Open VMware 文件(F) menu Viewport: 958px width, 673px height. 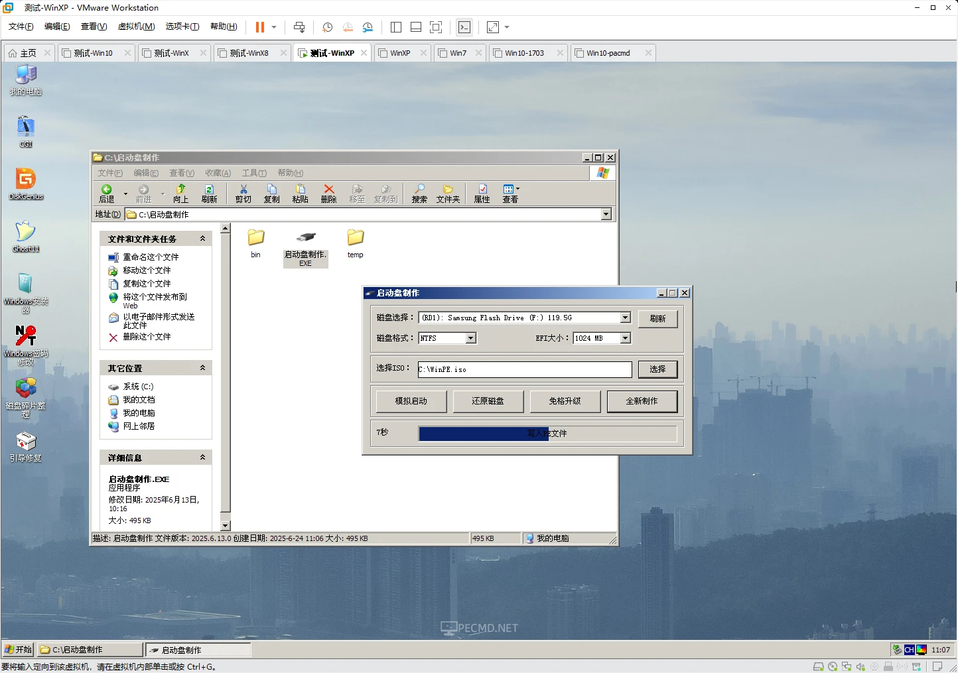pyautogui.click(x=21, y=27)
